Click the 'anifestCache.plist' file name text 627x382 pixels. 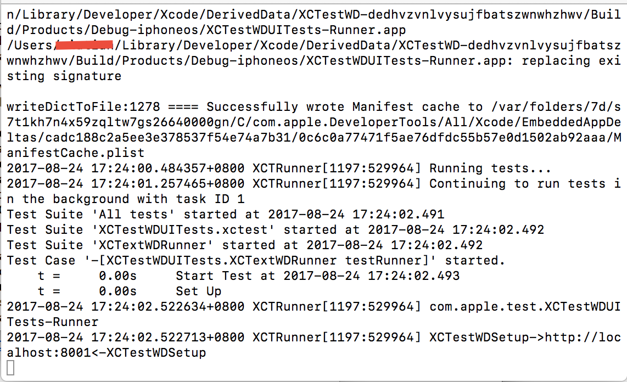(x=76, y=153)
